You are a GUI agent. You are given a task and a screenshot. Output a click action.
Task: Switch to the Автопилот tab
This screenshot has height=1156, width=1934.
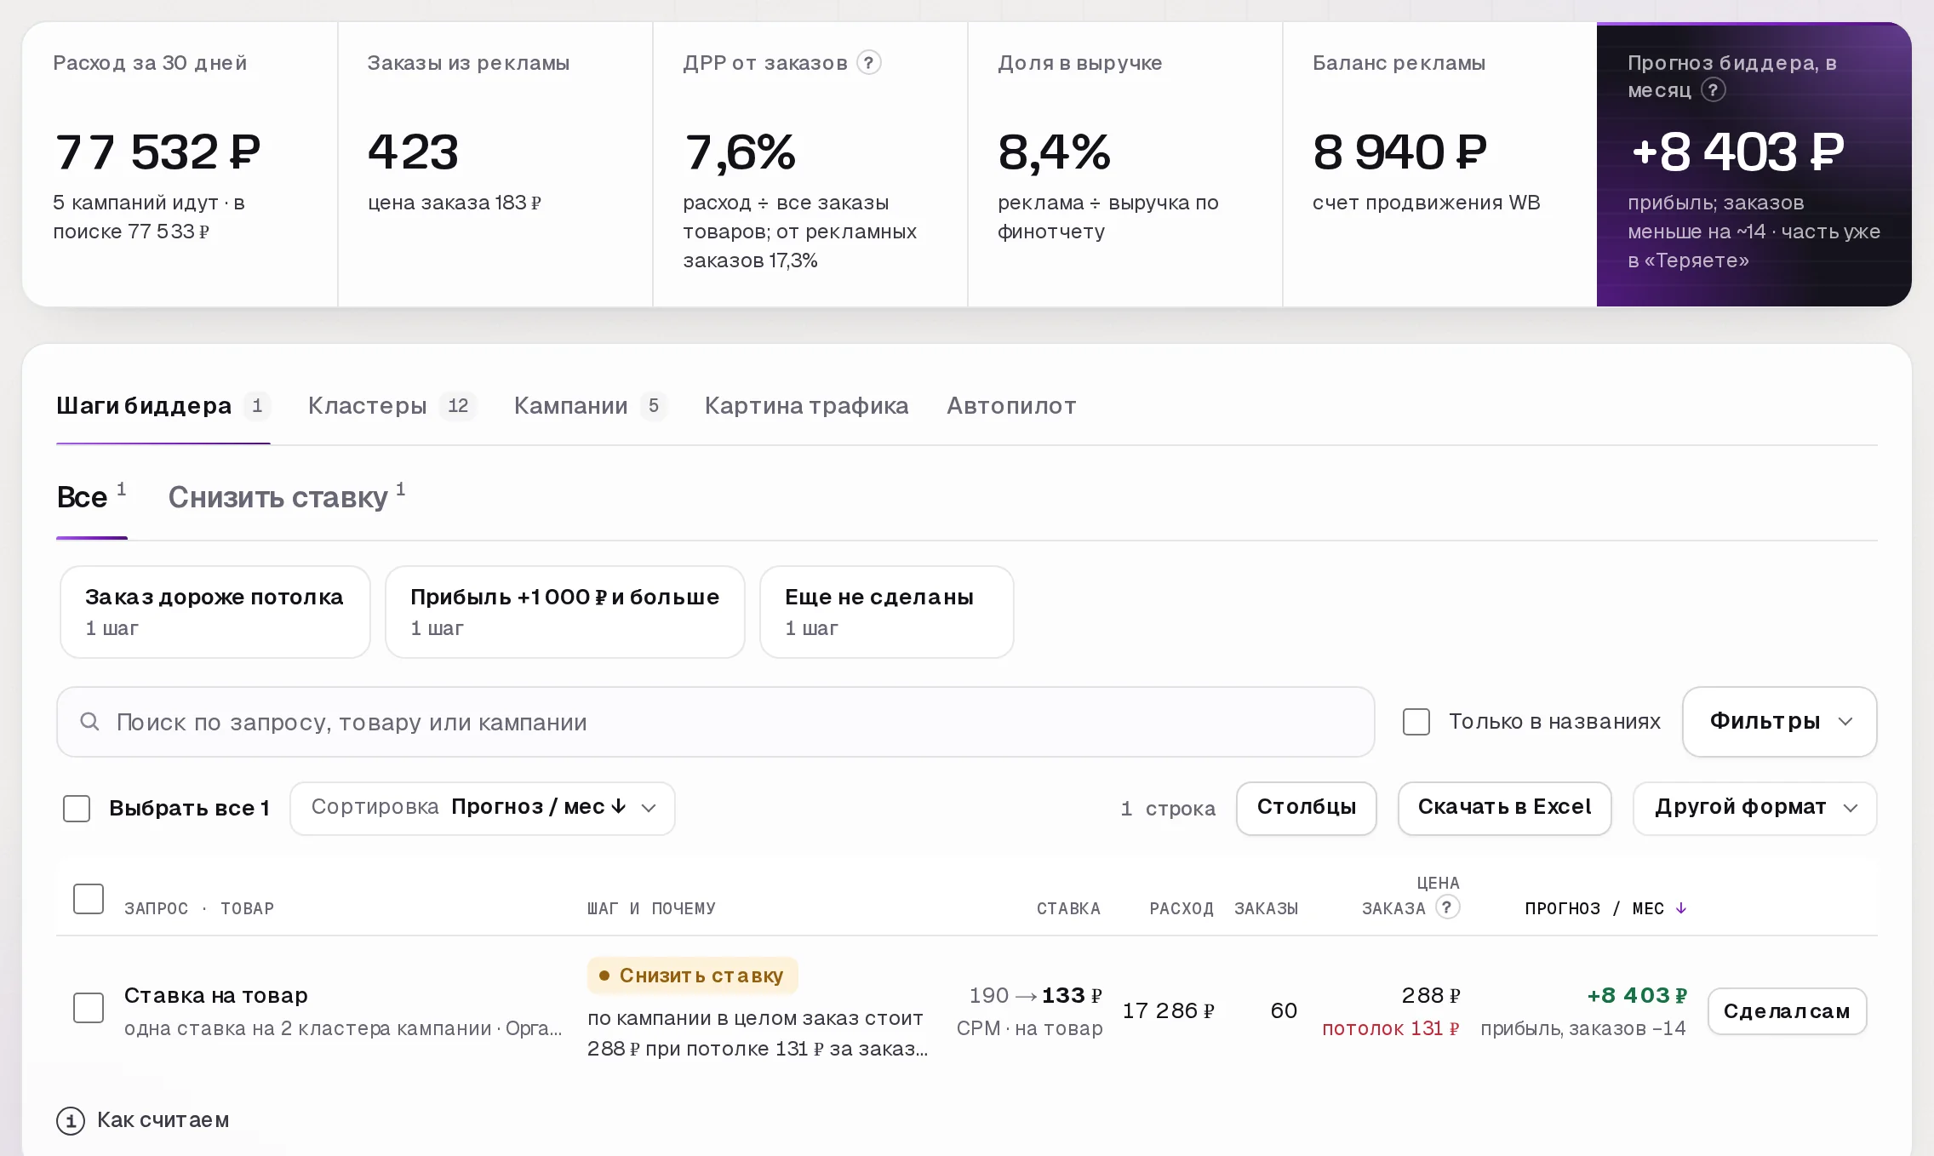(1011, 406)
